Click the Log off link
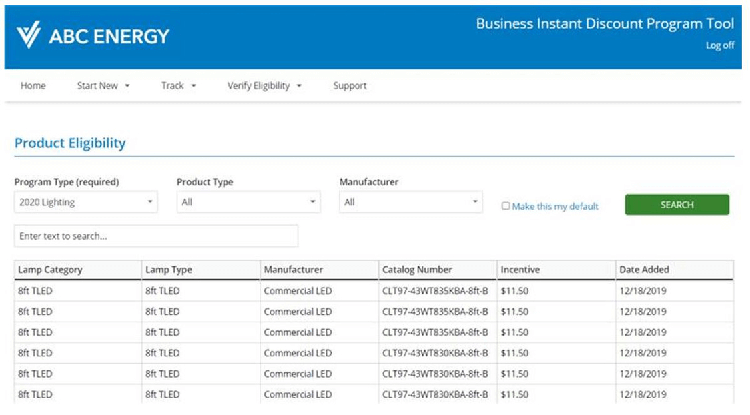The image size is (750, 415). tap(719, 45)
